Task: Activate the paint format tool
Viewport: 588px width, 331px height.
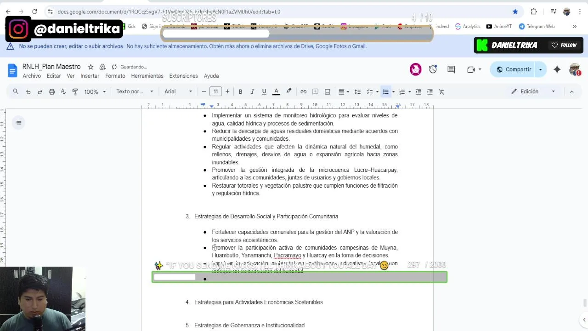Action: click(75, 91)
